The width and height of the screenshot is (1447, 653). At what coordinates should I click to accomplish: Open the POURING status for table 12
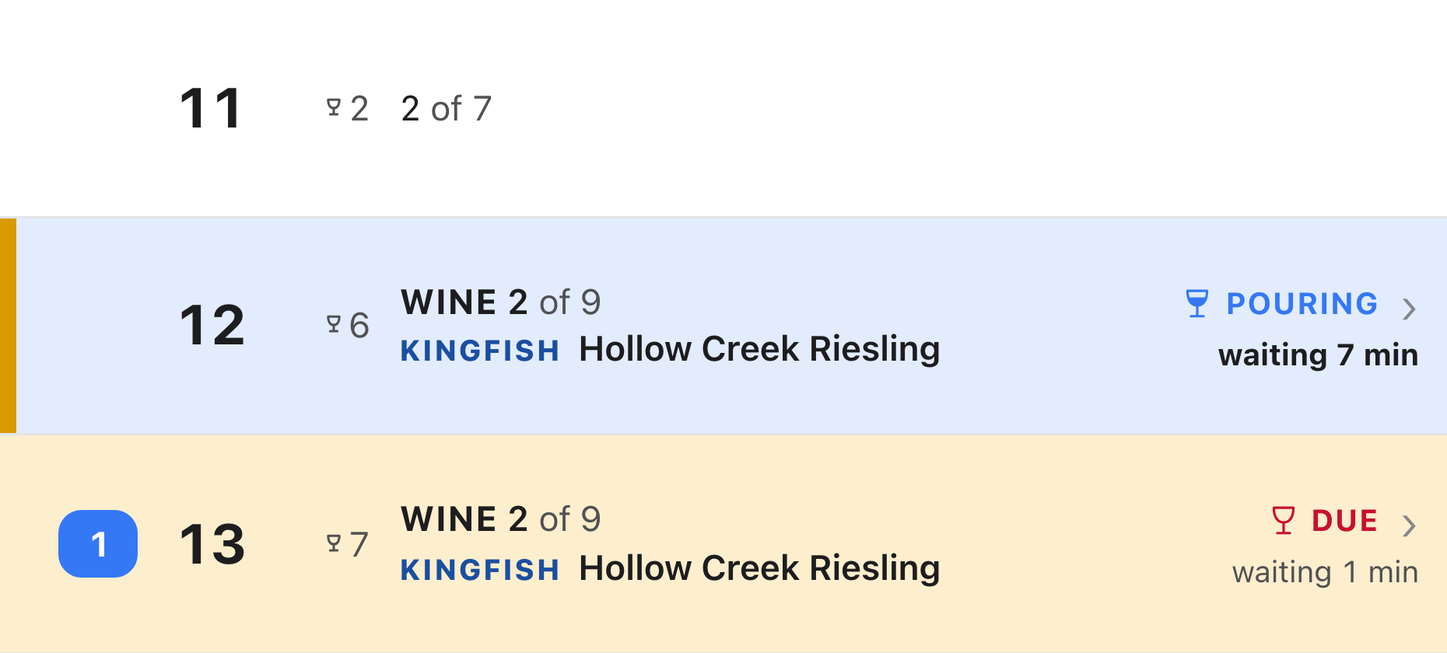click(x=1302, y=304)
